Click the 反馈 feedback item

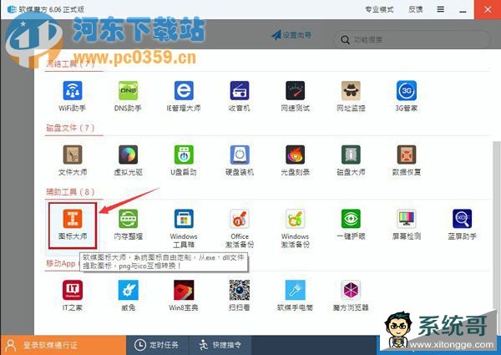413,9
